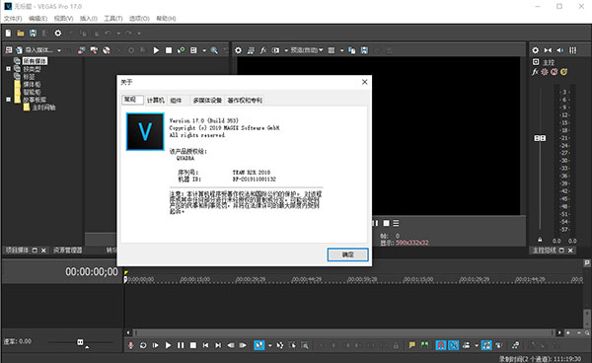Image resolution: width=592 pixels, height=363 pixels.
Task: Open the 帮助(H) menu
Action: (166, 19)
